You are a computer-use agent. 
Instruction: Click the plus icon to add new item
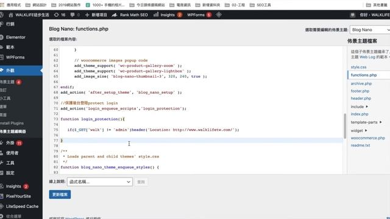87,15
